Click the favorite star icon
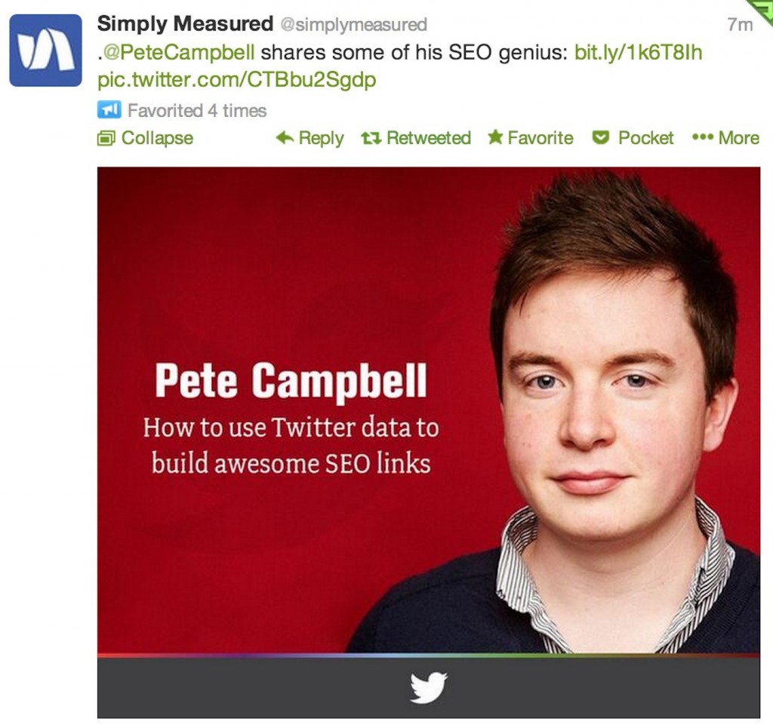The width and height of the screenshot is (773, 727). (495, 137)
